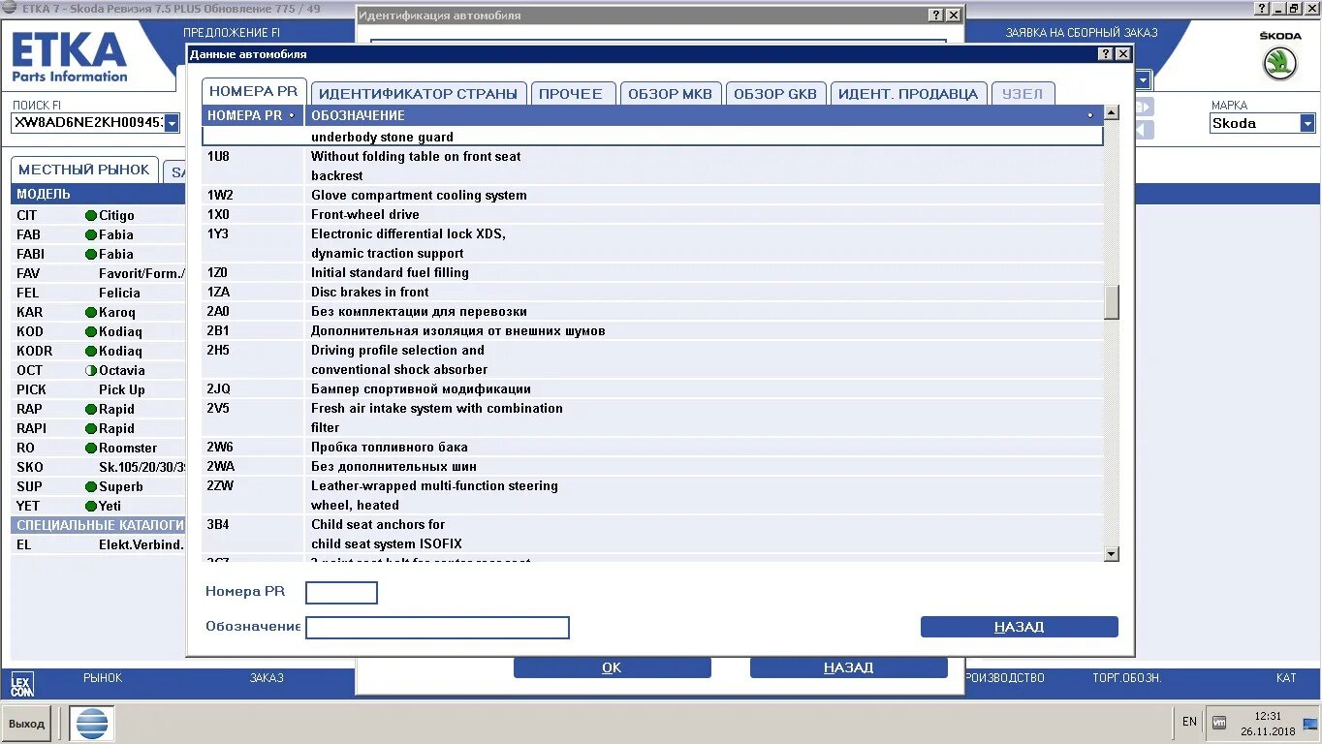1322x744 pixels.
Task: Click green status dot next to Karoq
Action: pyautogui.click(x=91, y=312)
